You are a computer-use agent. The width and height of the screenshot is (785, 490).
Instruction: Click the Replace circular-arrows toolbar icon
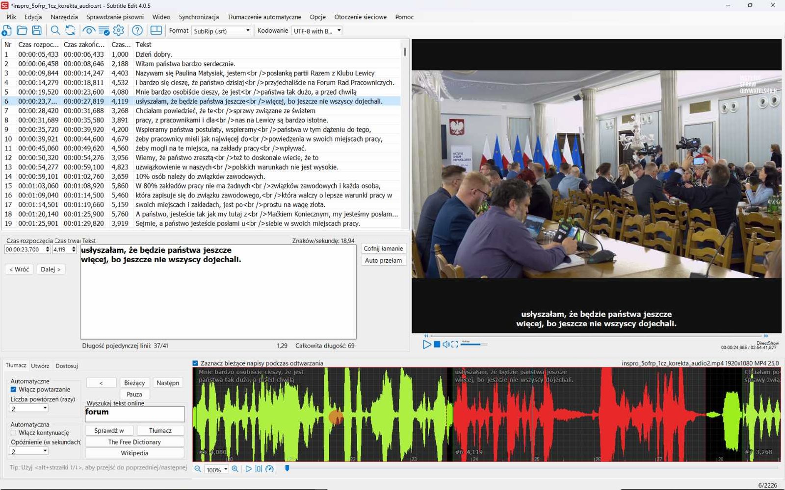[x=71, y=30]
